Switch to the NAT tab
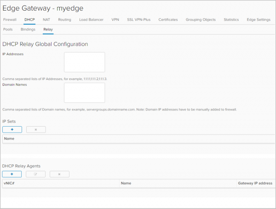 coord(46,20)
